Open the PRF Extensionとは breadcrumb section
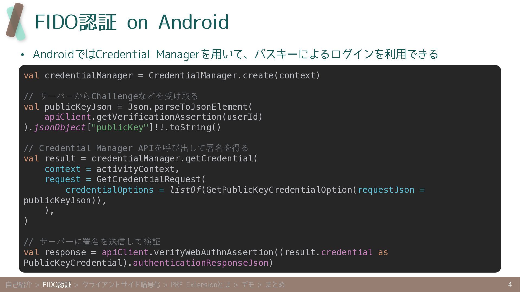 (x=200, y=284)
